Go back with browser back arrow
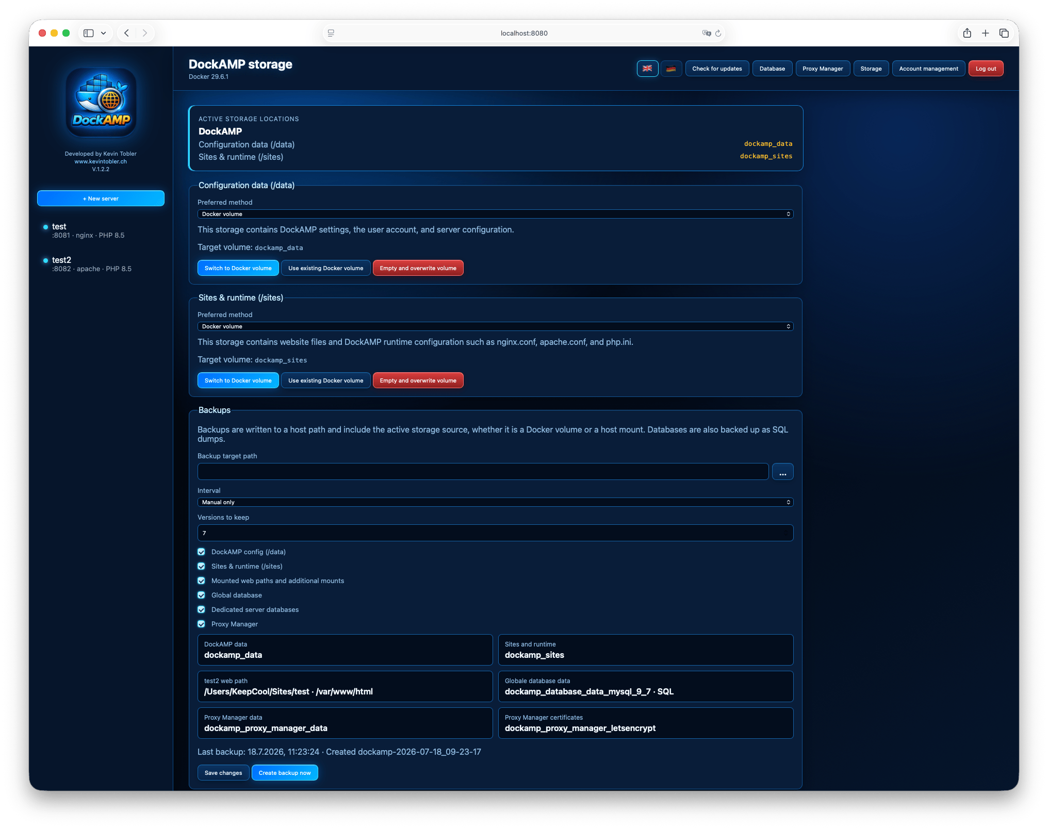The height and width of the screenshot is (829, 1048). 126,33
